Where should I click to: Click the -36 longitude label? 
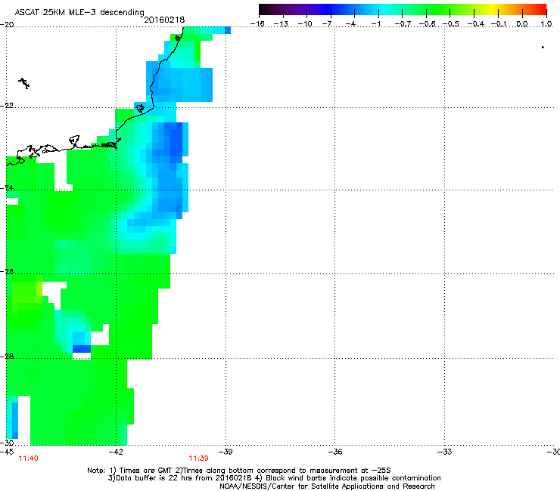pos(335,452)
